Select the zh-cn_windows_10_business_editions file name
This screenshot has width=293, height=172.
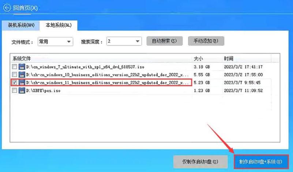(107, 75)
